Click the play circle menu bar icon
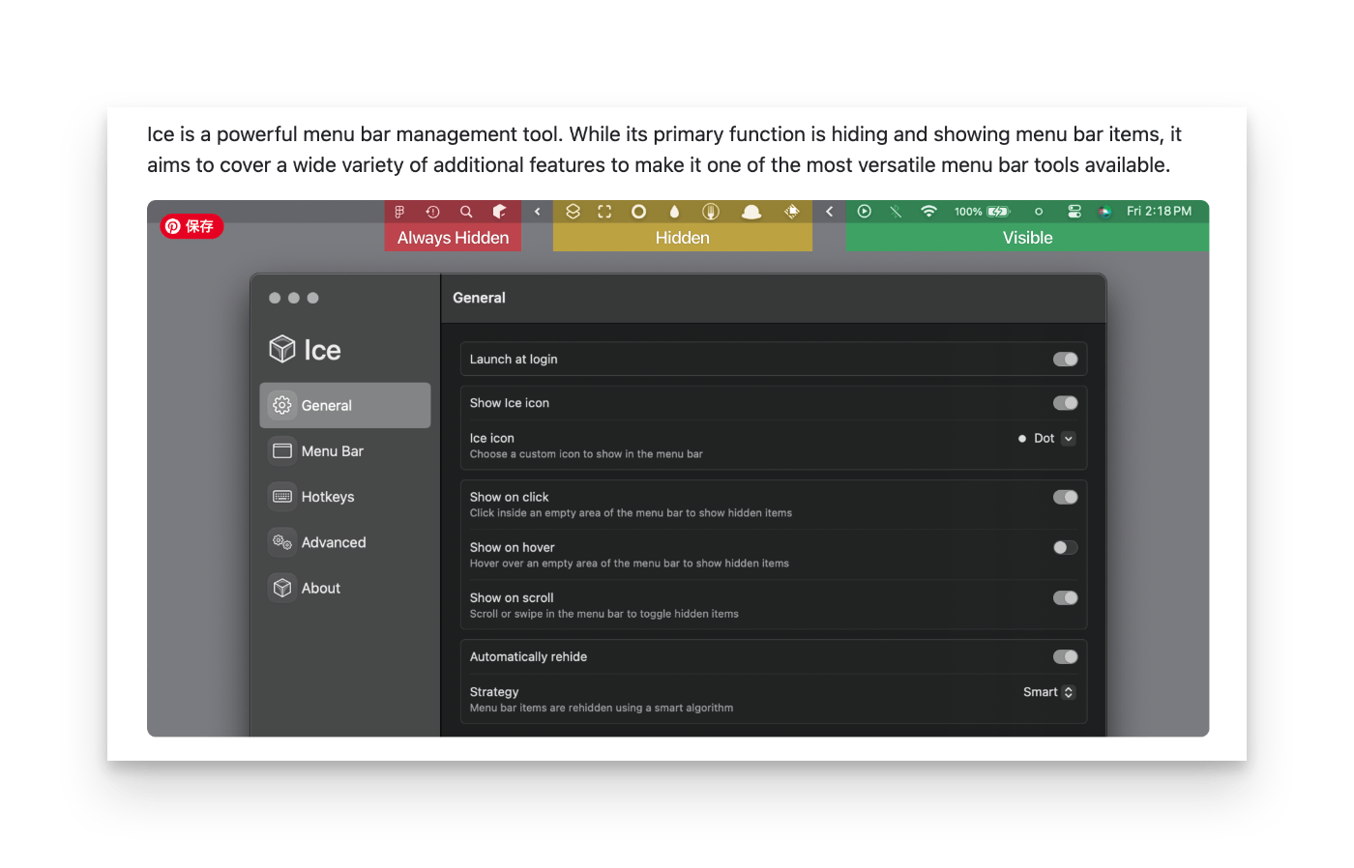Image resolution: width=1354 pixels, height=868 pixels. point(865,212)
